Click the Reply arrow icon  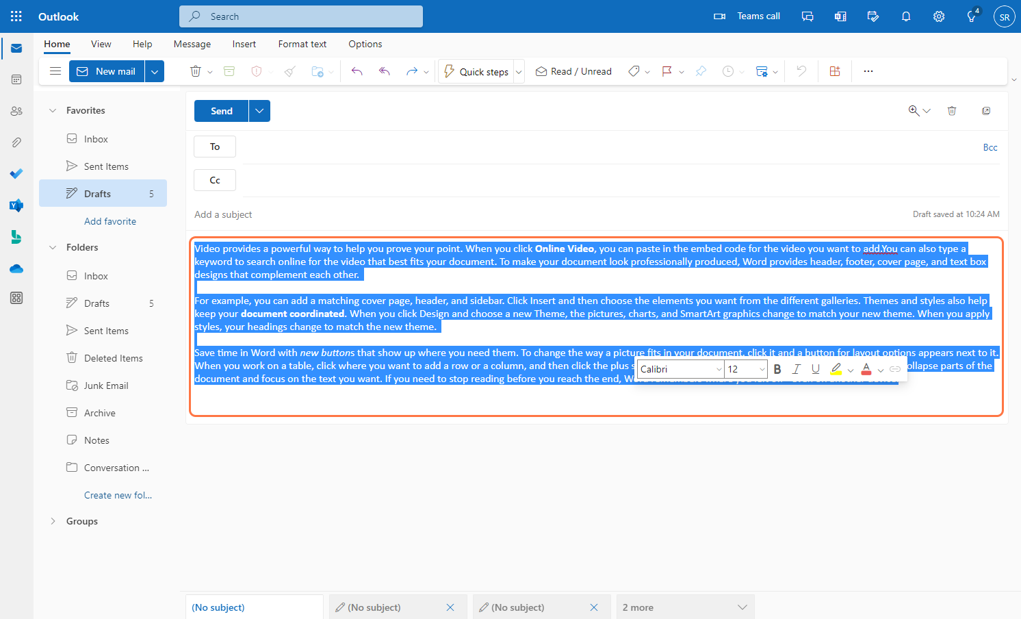[x=357, y=71]
